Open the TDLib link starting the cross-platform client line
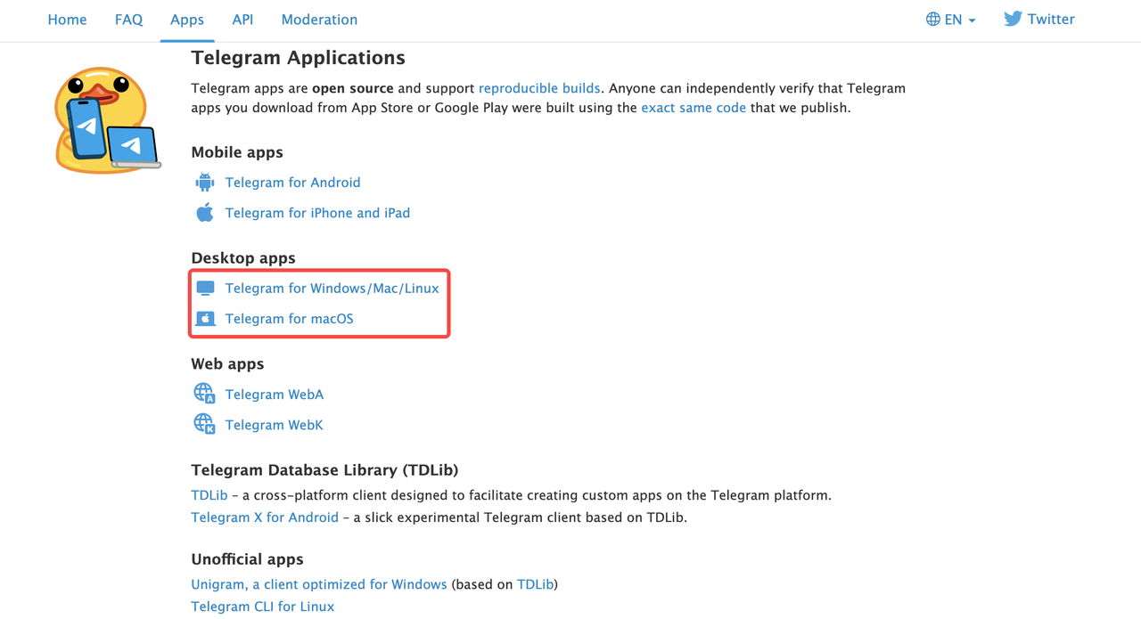The height and width of the screenshot is (619, 1141). pos(209,495)
